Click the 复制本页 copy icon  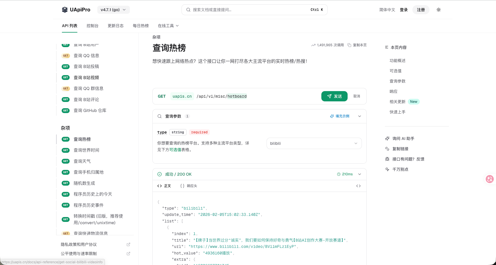[x=349, y=45]
